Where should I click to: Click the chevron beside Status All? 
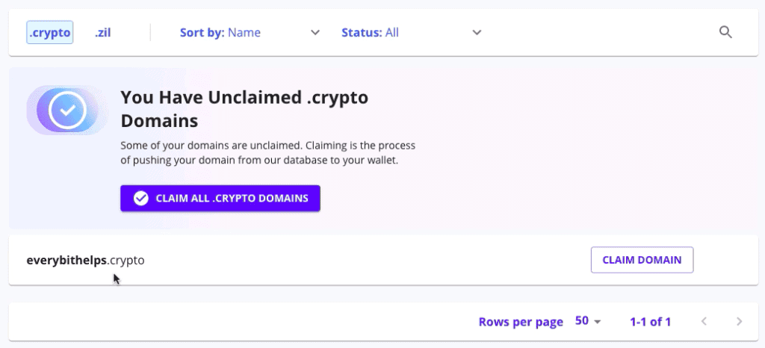click(477, 32)
